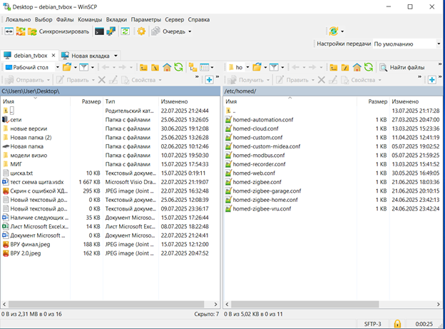445x329 pixels.
Task: Click the remote parent directory folder icon
Action: pos(334,67)
